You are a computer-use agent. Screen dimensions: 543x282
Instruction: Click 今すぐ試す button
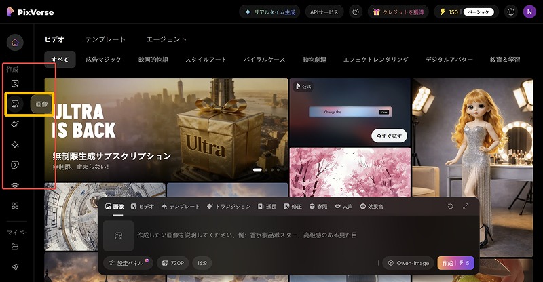389,136
